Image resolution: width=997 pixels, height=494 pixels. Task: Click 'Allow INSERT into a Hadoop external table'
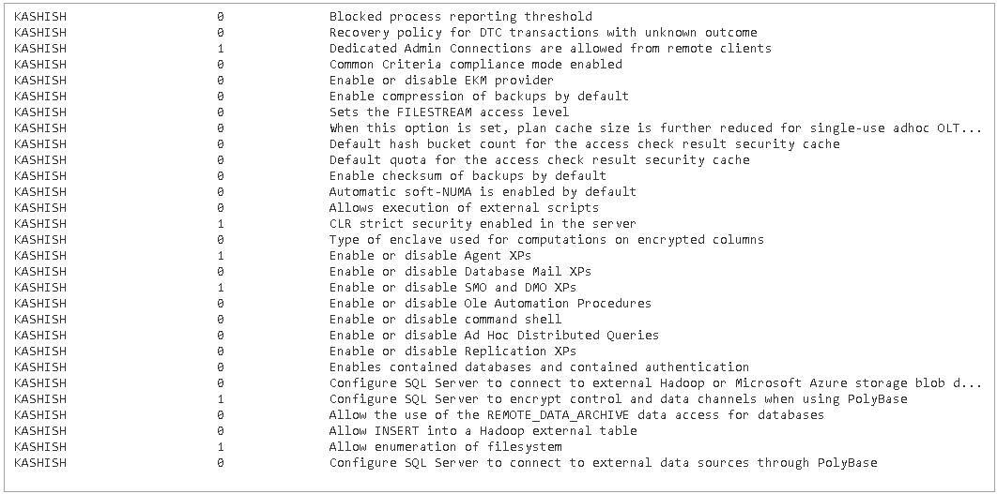pyautogui.click(x=483, y=430)
